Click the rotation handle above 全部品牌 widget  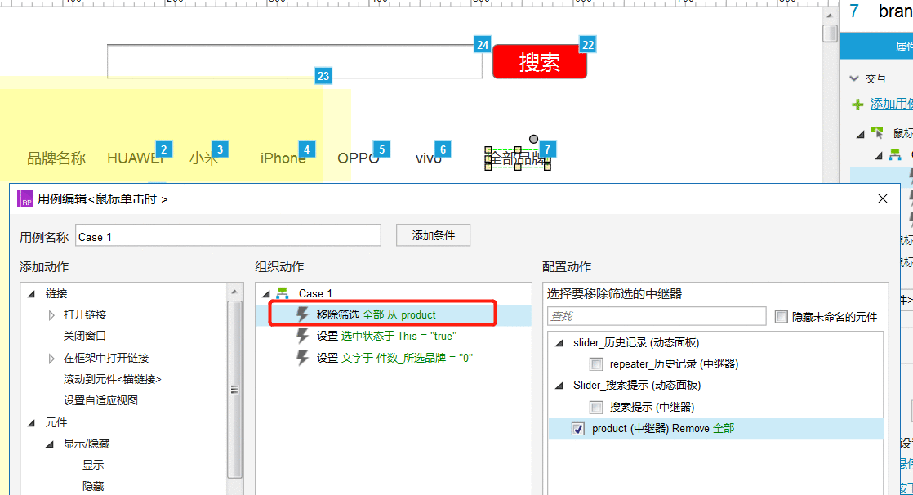533,139
